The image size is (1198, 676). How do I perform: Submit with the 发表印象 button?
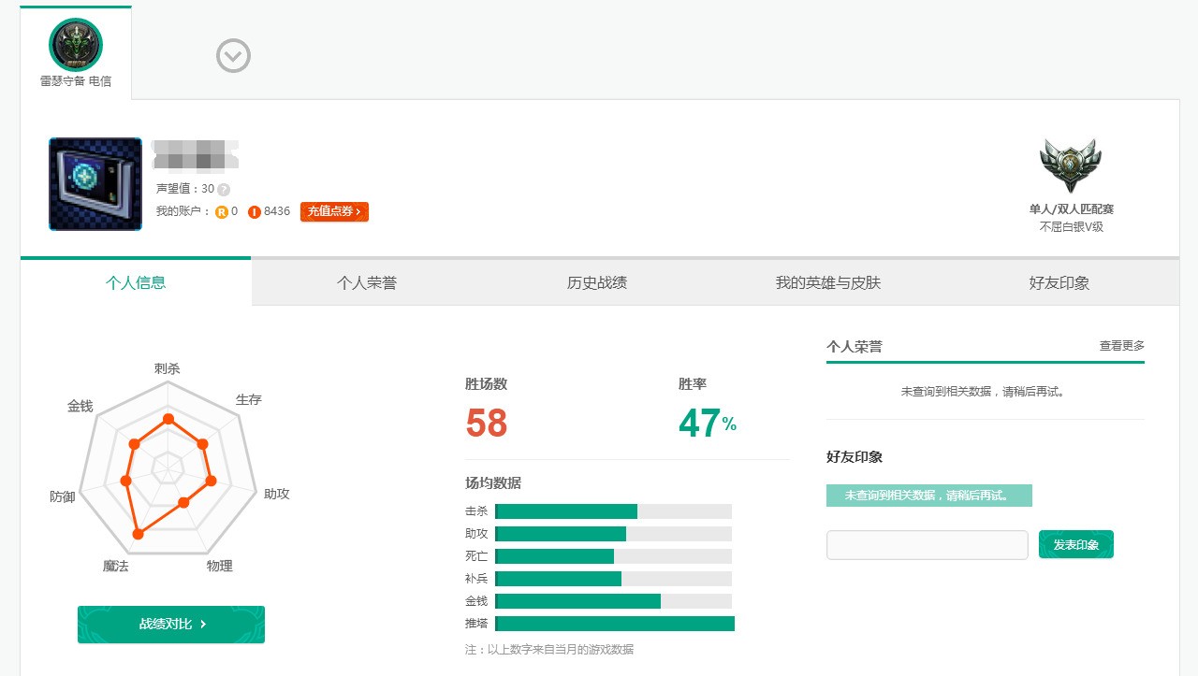coord(1076,544)
